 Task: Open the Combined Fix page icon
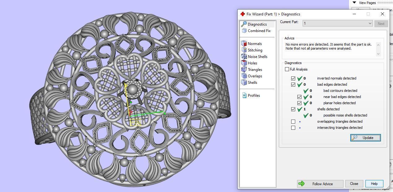pyautogui.click(x=244, y=31)
